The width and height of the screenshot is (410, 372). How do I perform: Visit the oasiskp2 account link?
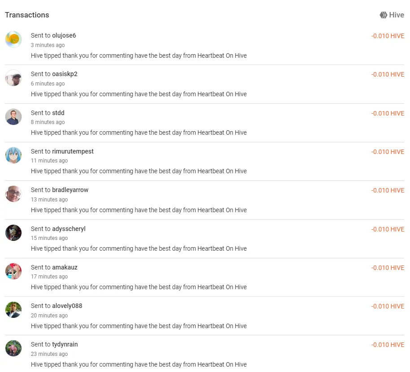(65, 74)
